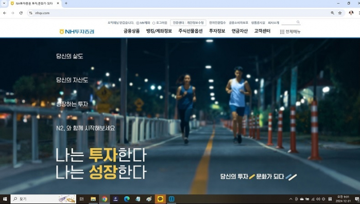360x204 pixels.
Task: Select the 연금자산 menu
Action: [x=239, y=31]
